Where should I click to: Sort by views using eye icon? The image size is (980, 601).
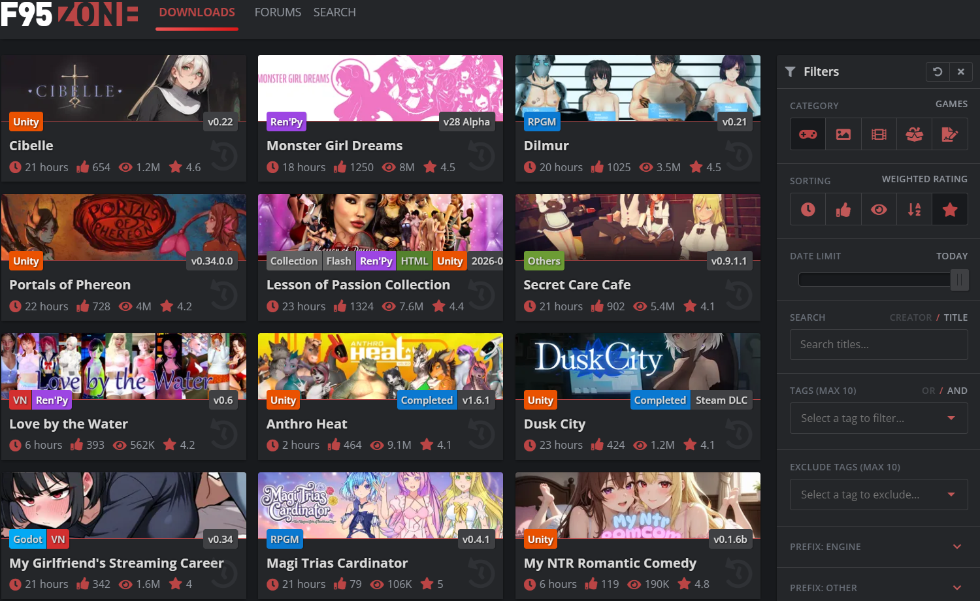[x=879, y=209]
